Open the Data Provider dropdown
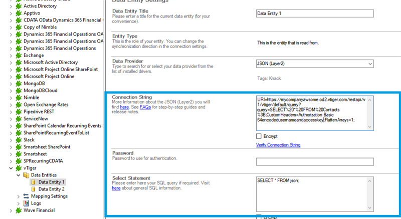 [x=370, y=63]
